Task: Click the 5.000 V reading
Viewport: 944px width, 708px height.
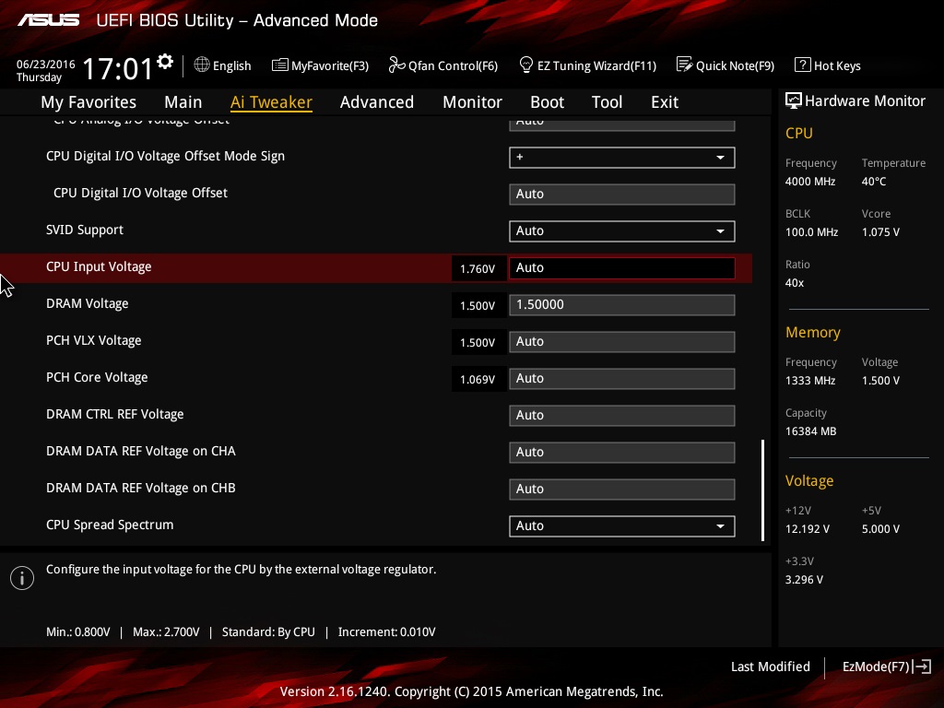Action: point(880,529)
